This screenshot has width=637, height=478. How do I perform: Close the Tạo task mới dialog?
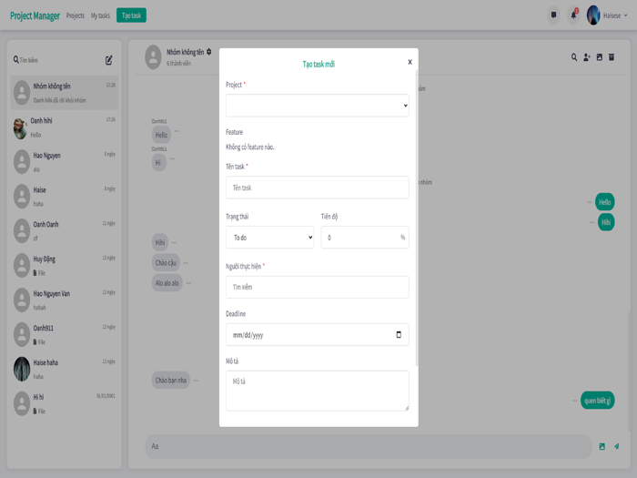pyautogui.click(x=409, y=62)
